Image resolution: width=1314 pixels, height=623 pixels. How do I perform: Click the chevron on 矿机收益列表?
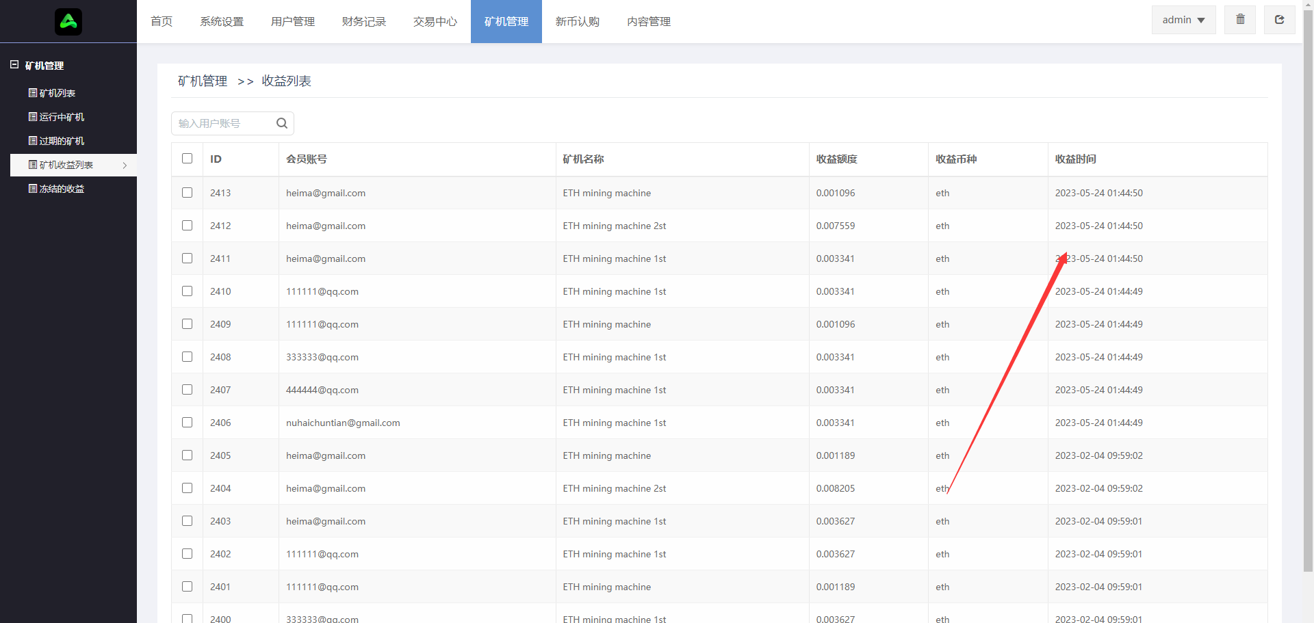coord(125,165)
